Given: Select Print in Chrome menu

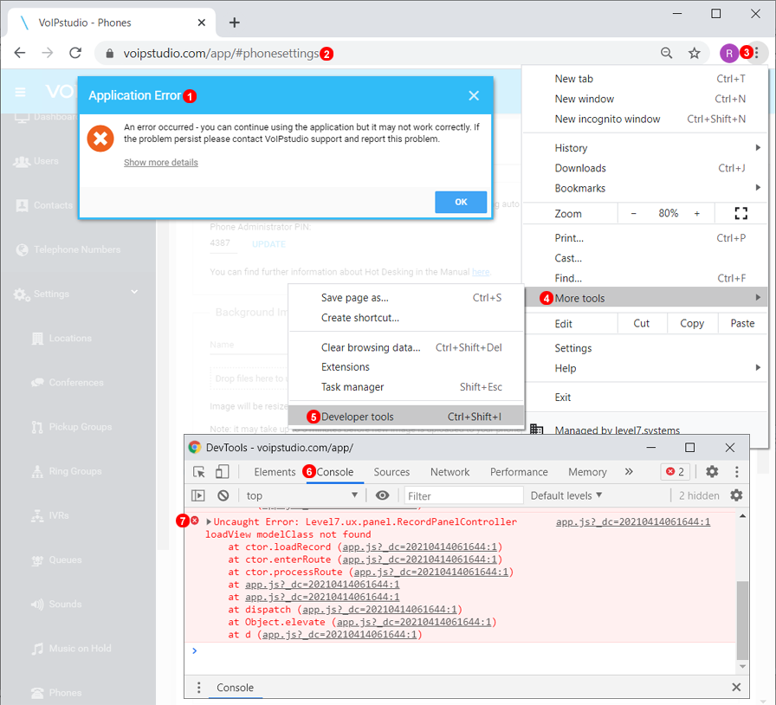Looking at the screenshot, I should [645, 238].
